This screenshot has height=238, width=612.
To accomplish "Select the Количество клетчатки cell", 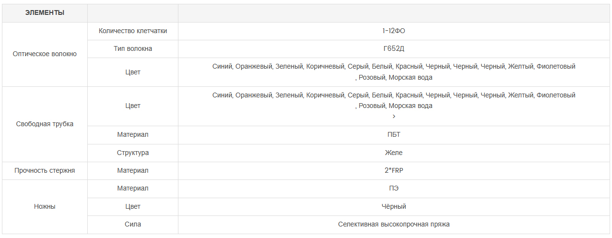I will [133, 31].
